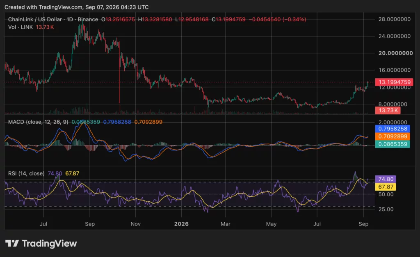The image size is (420, 257).
Task: Click the 50.00 RSI axis label
Action: pyautogui.click(x=386, y=194)
